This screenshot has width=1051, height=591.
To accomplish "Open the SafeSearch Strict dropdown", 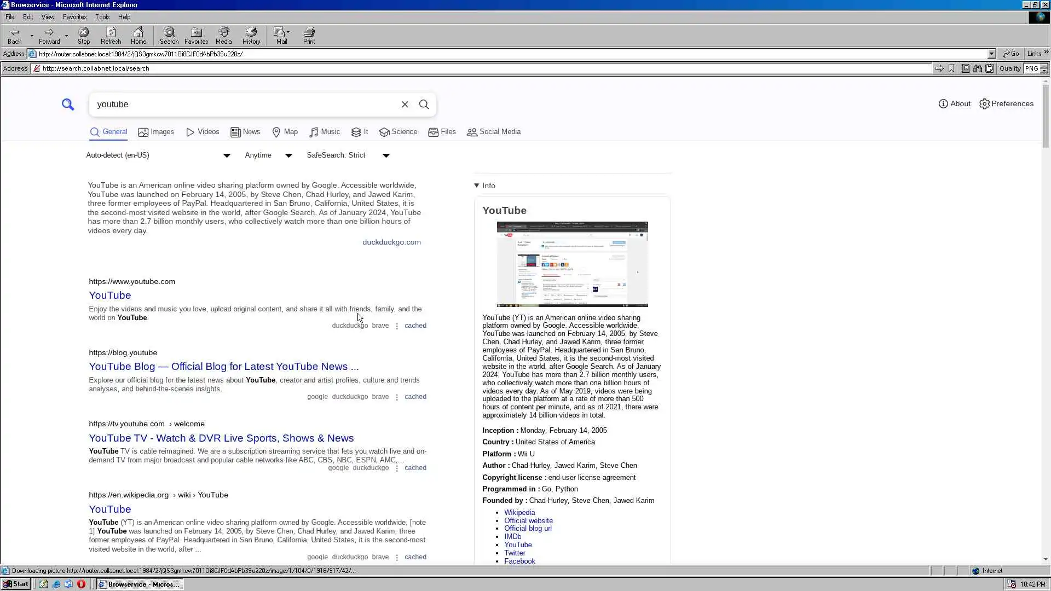I will (348, 155).
